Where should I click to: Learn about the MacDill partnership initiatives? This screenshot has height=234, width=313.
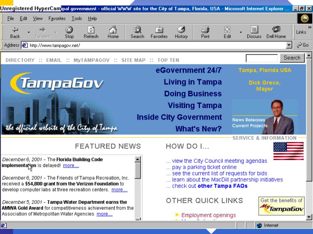(227, 179)
